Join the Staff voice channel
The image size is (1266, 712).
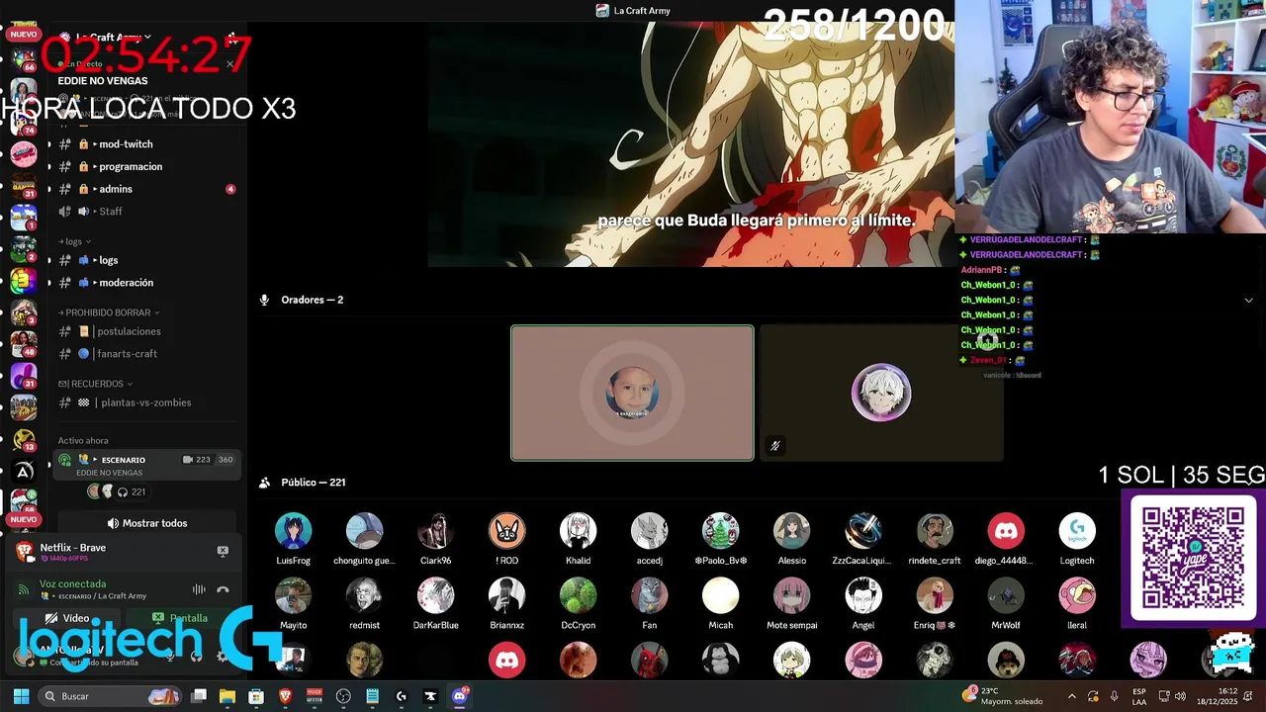[x=146, y=212]
